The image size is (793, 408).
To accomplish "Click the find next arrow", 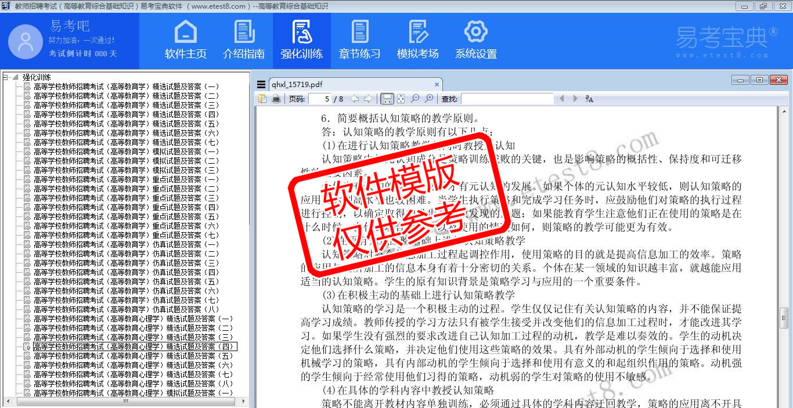I will tap(575, 99).
